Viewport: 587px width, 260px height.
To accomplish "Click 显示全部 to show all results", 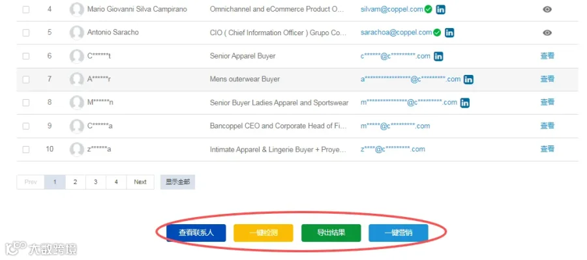I will click(178, 182).
